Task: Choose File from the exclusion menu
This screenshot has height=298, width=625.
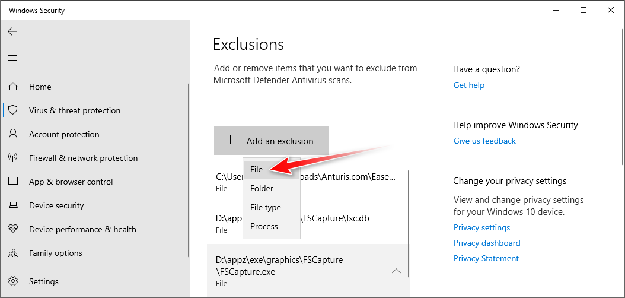Action: (257, 169)
